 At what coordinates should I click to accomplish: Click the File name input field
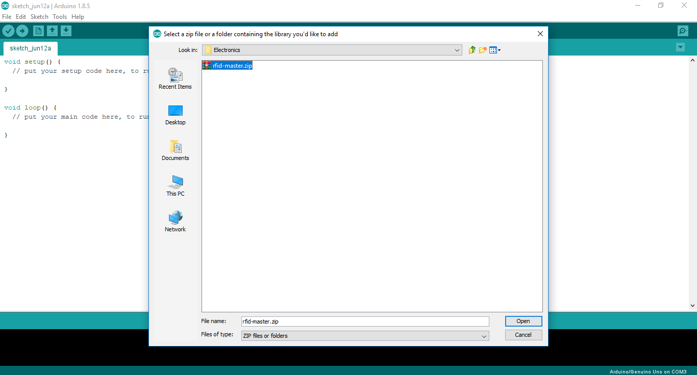(365, 322)
